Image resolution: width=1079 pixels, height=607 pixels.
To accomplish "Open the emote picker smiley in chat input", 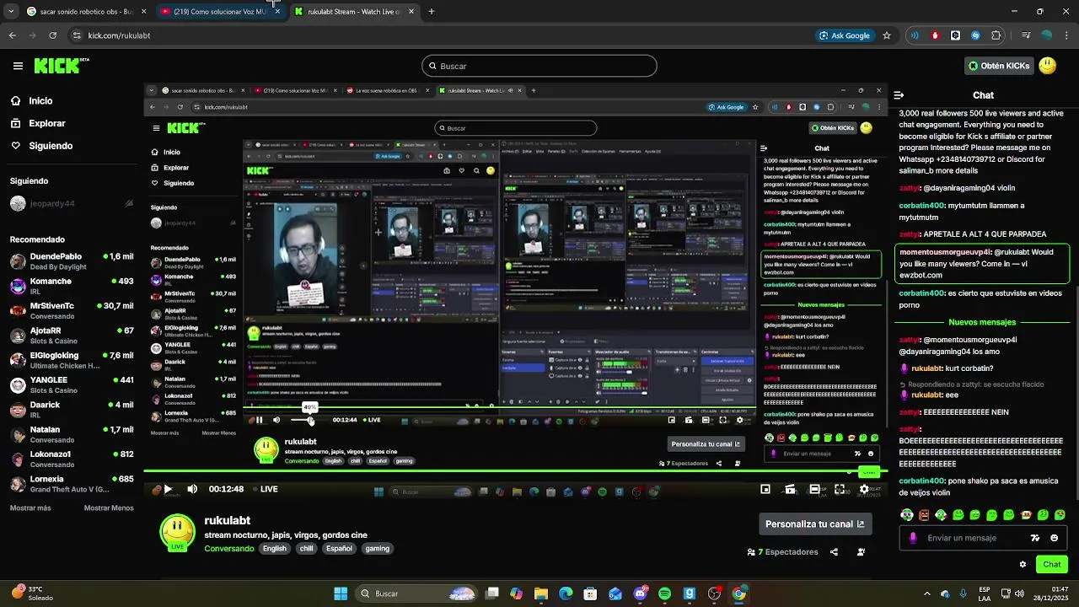I will 1054,538.
